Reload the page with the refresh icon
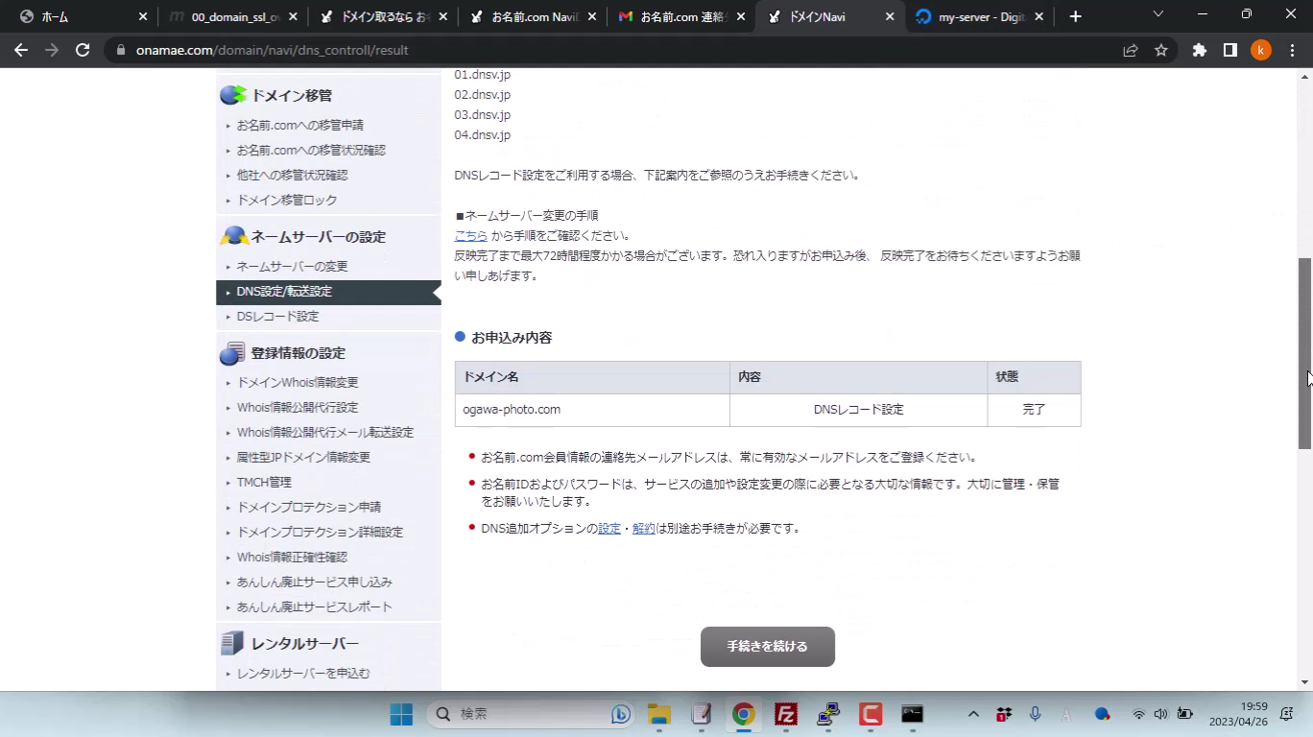This screenshot has width=1313, height=737. [83, 50]
